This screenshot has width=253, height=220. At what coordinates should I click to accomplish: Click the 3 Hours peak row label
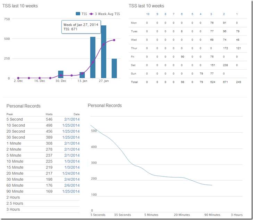tap(13, 209)
